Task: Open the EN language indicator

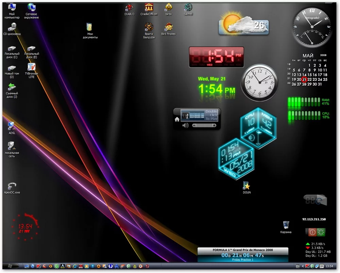Action: [297, 267]
